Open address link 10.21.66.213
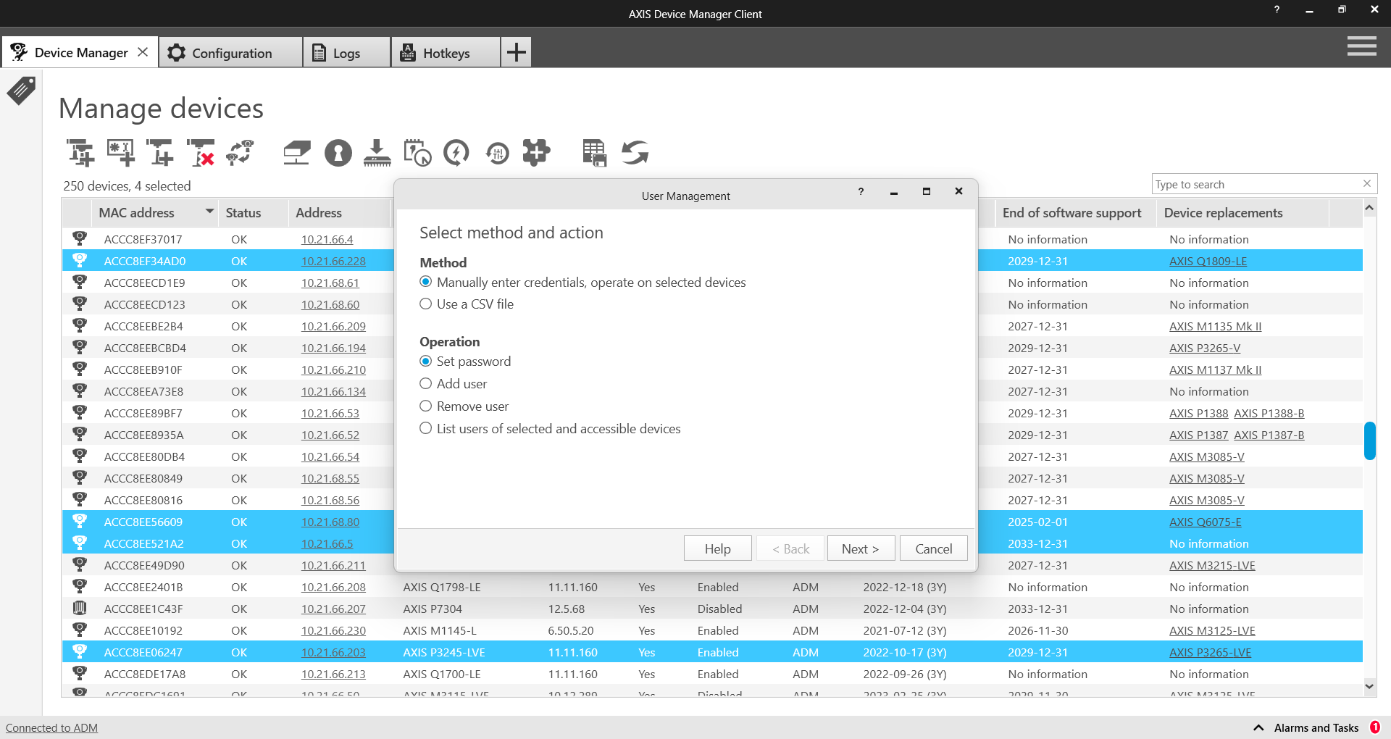The width and height of the screenshot is (1391, 739). 333,674
